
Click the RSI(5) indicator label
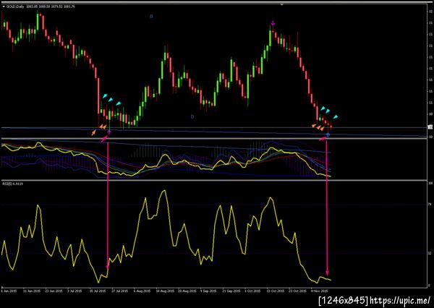[13, 184]
